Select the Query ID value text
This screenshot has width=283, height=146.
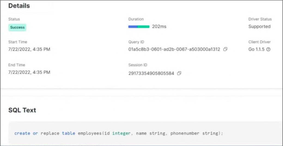pyautogui.click(x=174, y=49)
